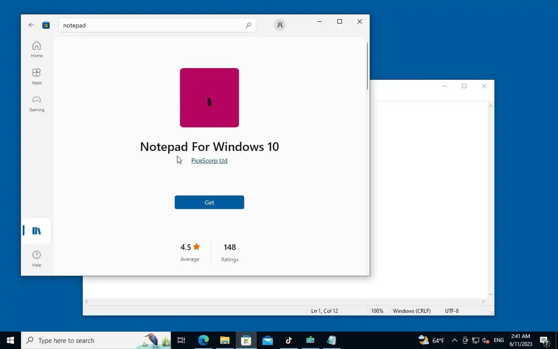
Task: Show hidden system tray icons
Action: point(454,340)
